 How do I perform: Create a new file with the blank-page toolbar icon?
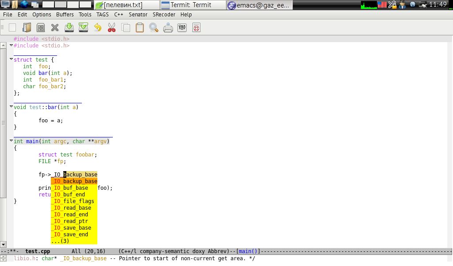(x=12, y=27)
